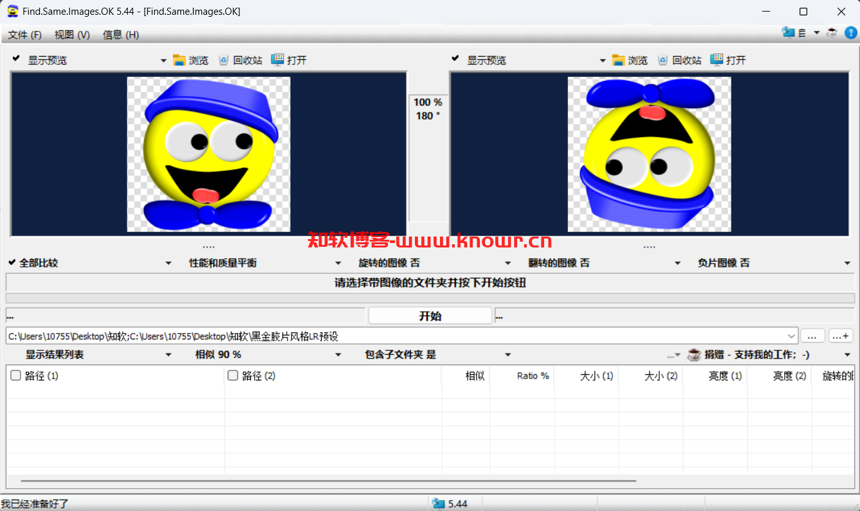
Task: Click the right pane 打开 monitor icon
Action: point(717,60)
